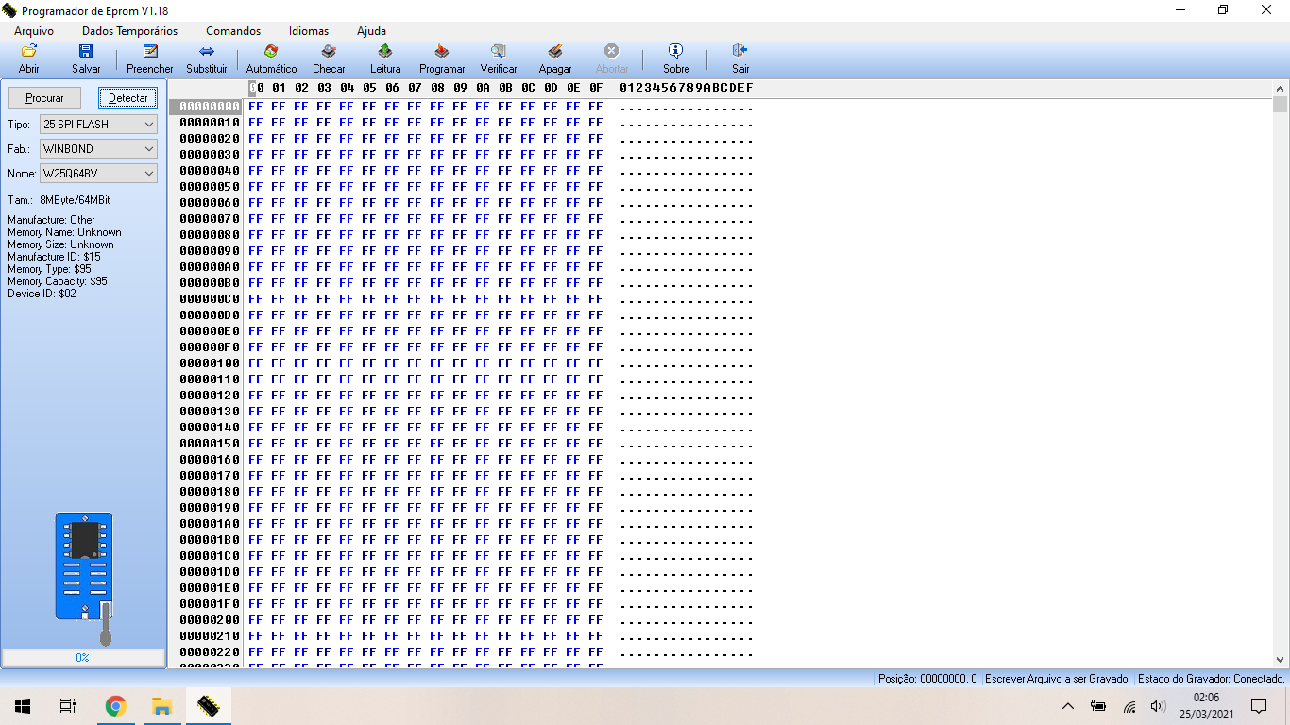Click the Manufacture: Other line
This screenshot has width=1290, height=725.
pyautogui.click(x=51, y=220)
